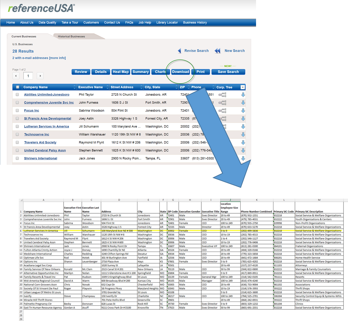Check the select-all checkbox in table header

(x=17, y=87)
